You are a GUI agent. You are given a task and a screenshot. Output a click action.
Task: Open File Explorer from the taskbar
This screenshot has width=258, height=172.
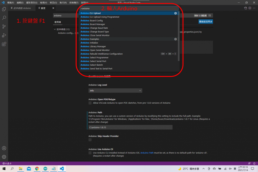point(21,169)
